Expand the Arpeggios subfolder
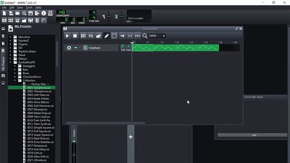290x163 pixels. [x=15, y=66]
